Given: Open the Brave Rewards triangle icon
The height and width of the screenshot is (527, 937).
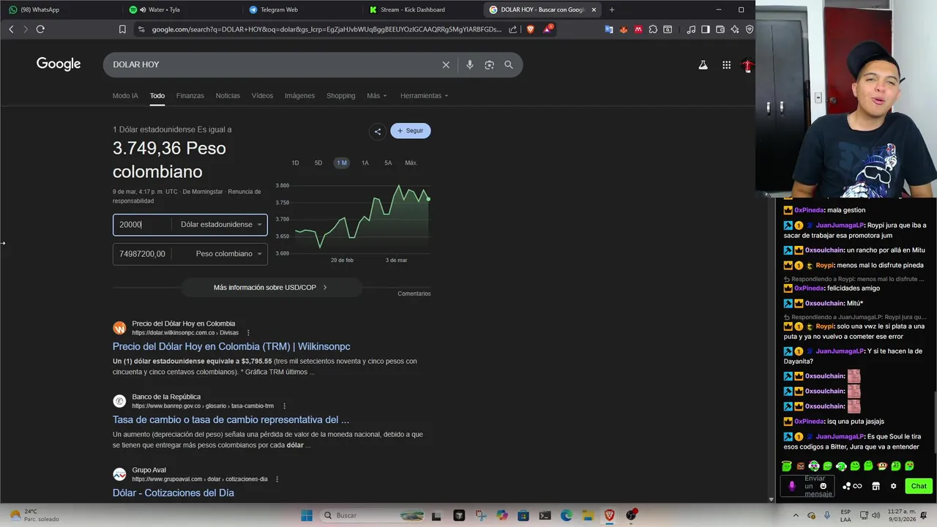Looking at the screenshot, I should click(x=548, y=29).
